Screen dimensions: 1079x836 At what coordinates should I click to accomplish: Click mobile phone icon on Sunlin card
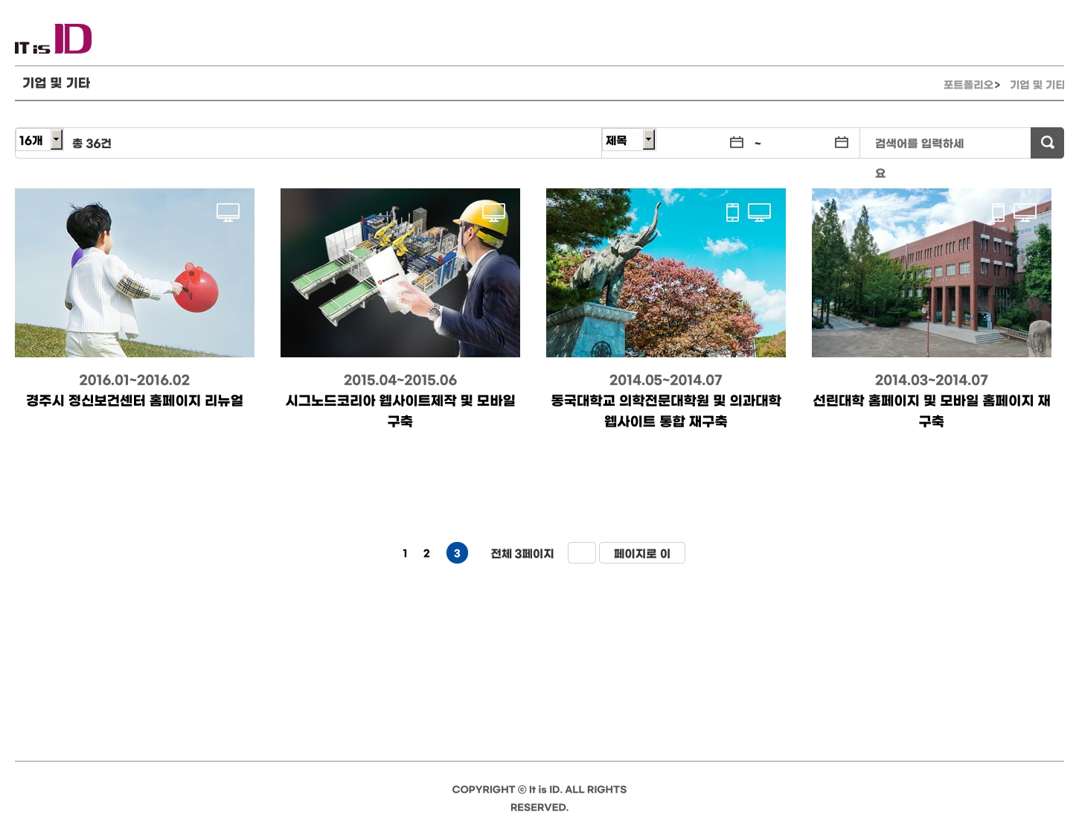coord(998,212)
